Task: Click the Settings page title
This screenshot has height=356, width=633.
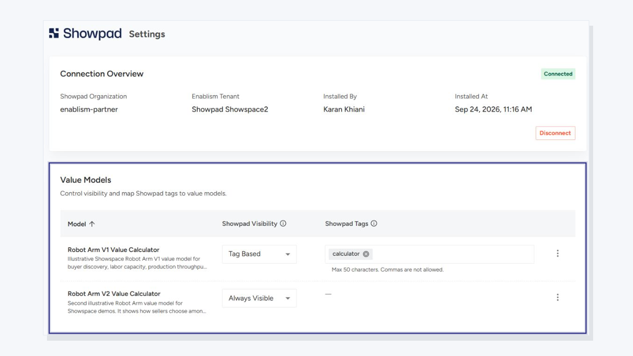Action: (x=147, y=34)
